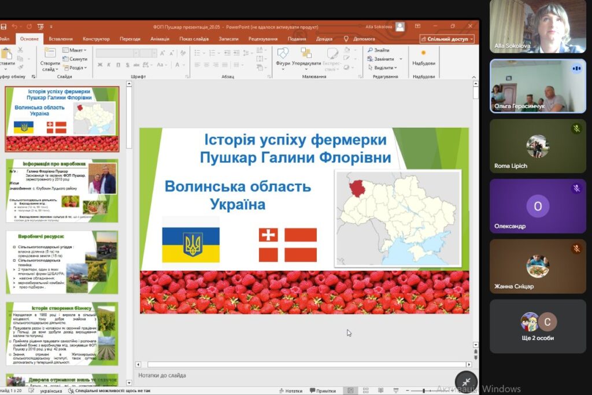Screen dimensions: 592x395
Task: Open the Спільний доступ share button
Action: point(447,39)
